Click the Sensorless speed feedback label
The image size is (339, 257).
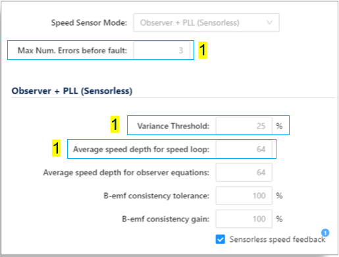(277, 239)
